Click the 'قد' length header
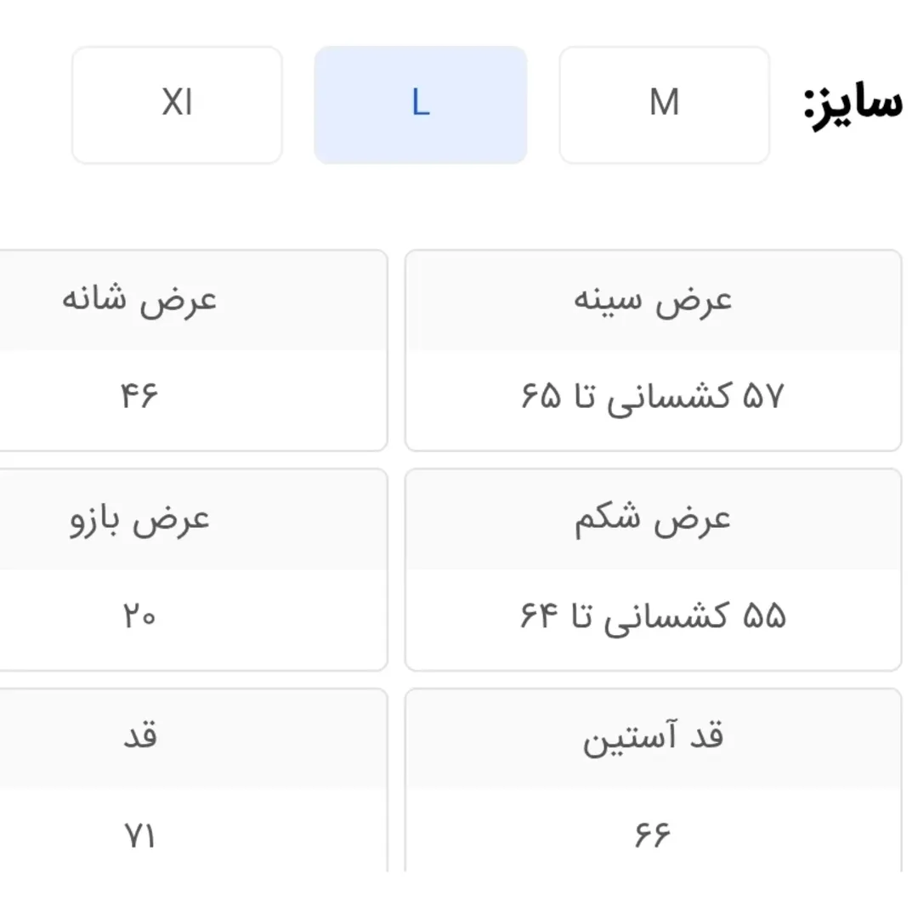Screen dimensions: 918x918 [x=140, y=736]
